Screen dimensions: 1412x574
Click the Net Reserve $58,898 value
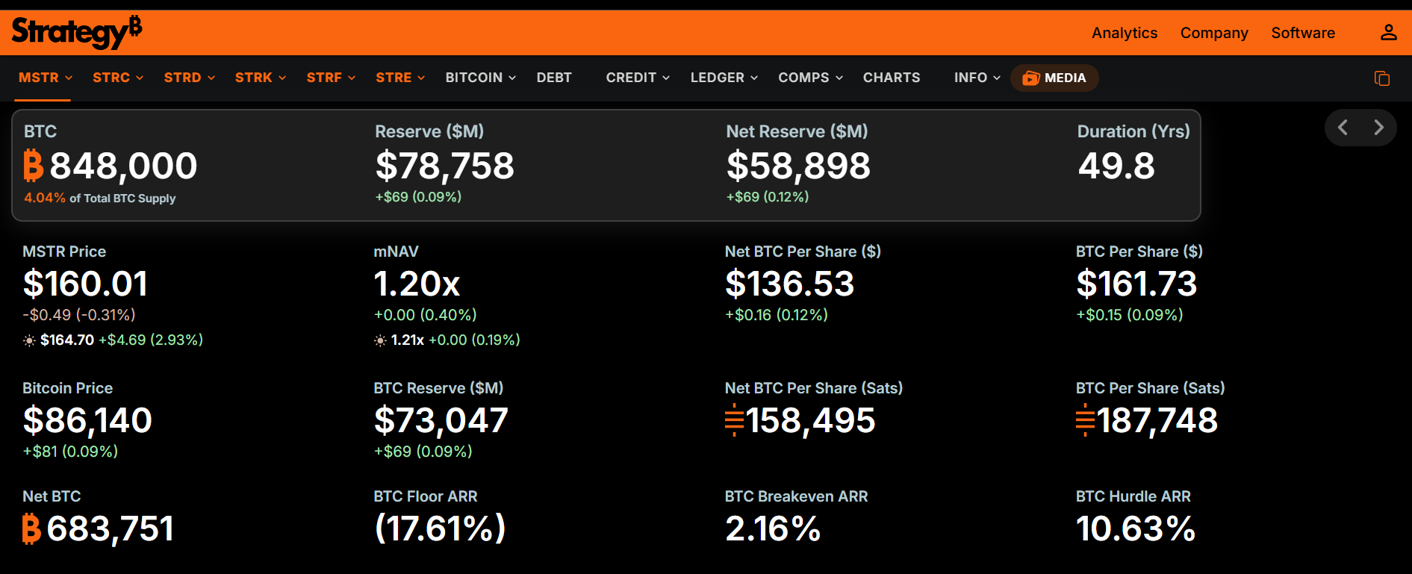[x=798, y=166]
